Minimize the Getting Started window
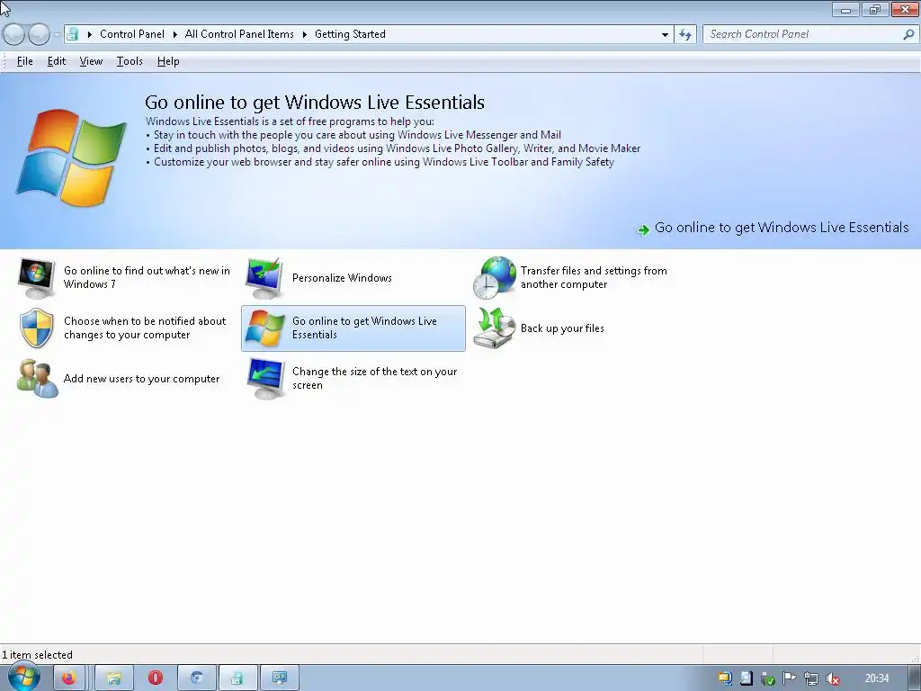 845,9
